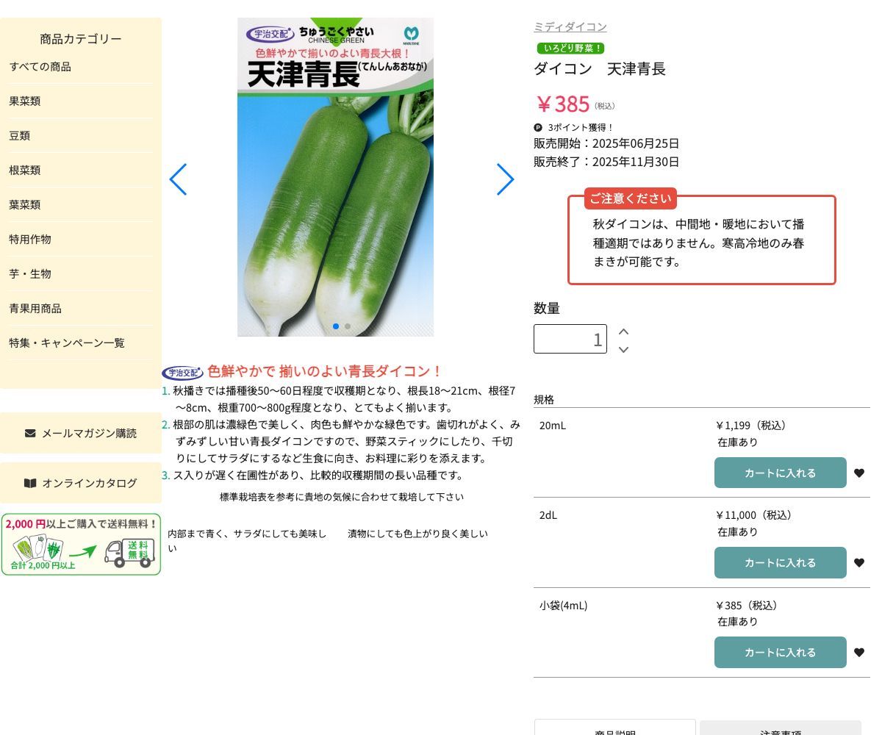Open the ミディダイコン category link

[x=570, y=27]
